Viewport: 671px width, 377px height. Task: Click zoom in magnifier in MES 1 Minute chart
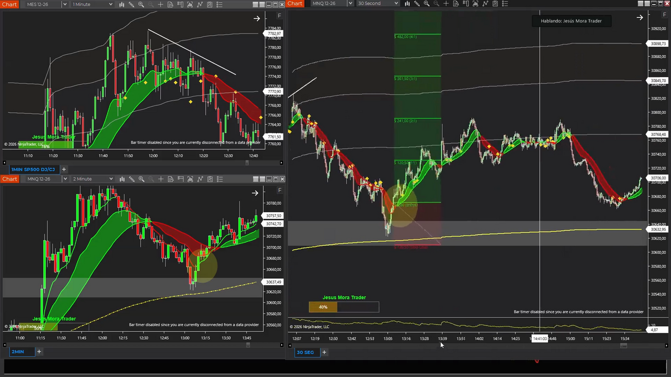click(141, 4)
